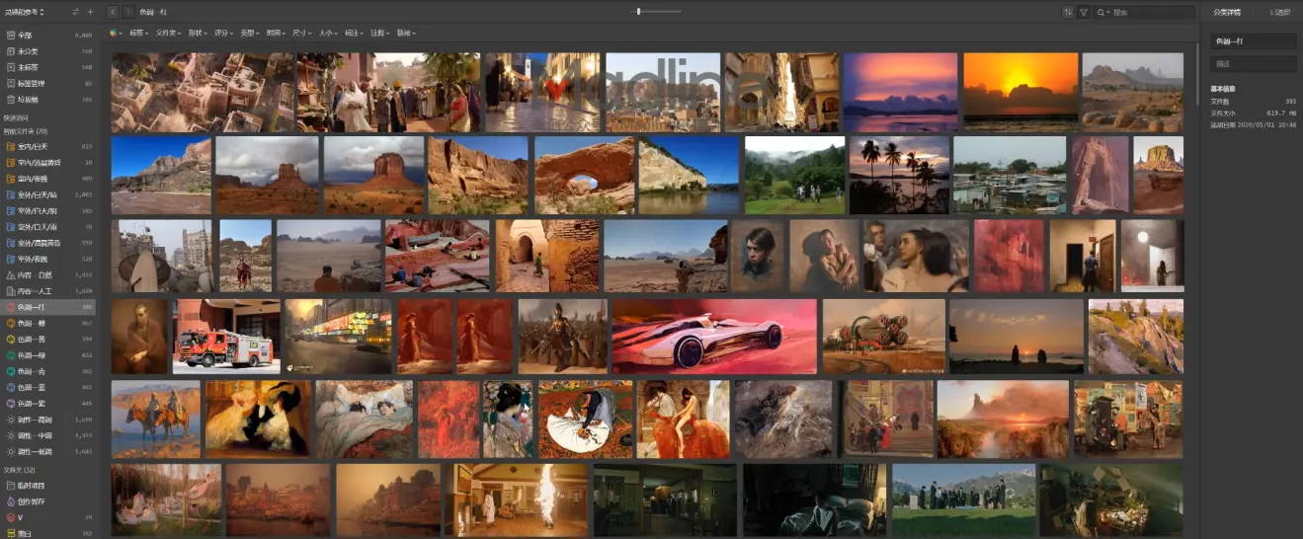Click the cyan palette icon for 色调—青
The height and width of the screenshot is (539, 1303).
(10, 371)
